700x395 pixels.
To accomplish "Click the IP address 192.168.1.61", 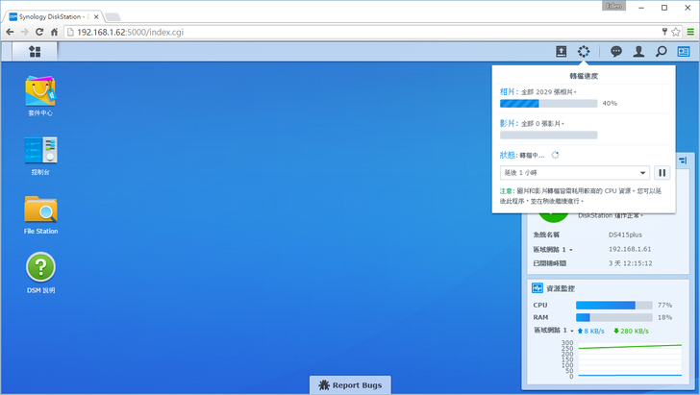I will coord(630,249).
